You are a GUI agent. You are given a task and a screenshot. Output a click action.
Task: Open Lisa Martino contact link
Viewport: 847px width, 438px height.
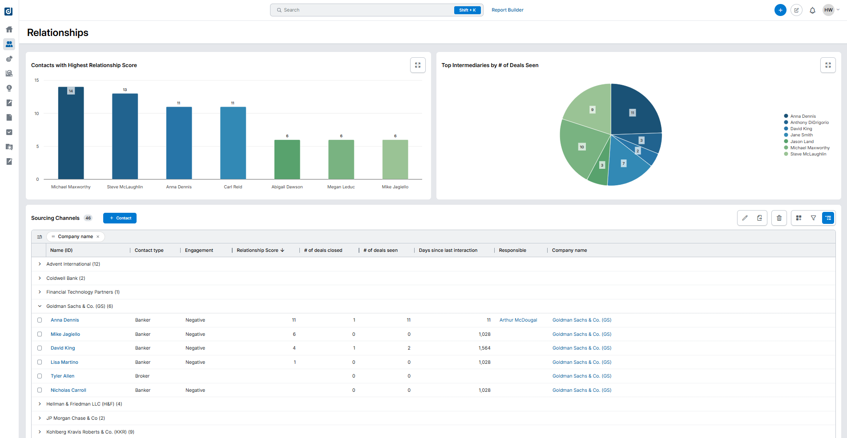click(x=65, y=362)
